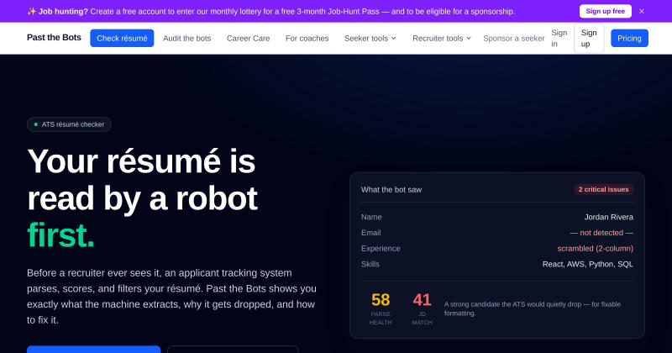Screen dimensions: 672x353
Task: Open the Seeker tools menu
Action: pyautogui.click(x=370, y=38)
